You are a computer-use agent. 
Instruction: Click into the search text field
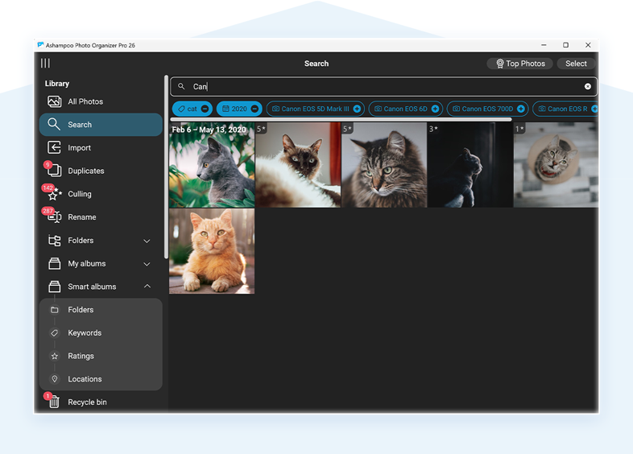coord(383,86)
